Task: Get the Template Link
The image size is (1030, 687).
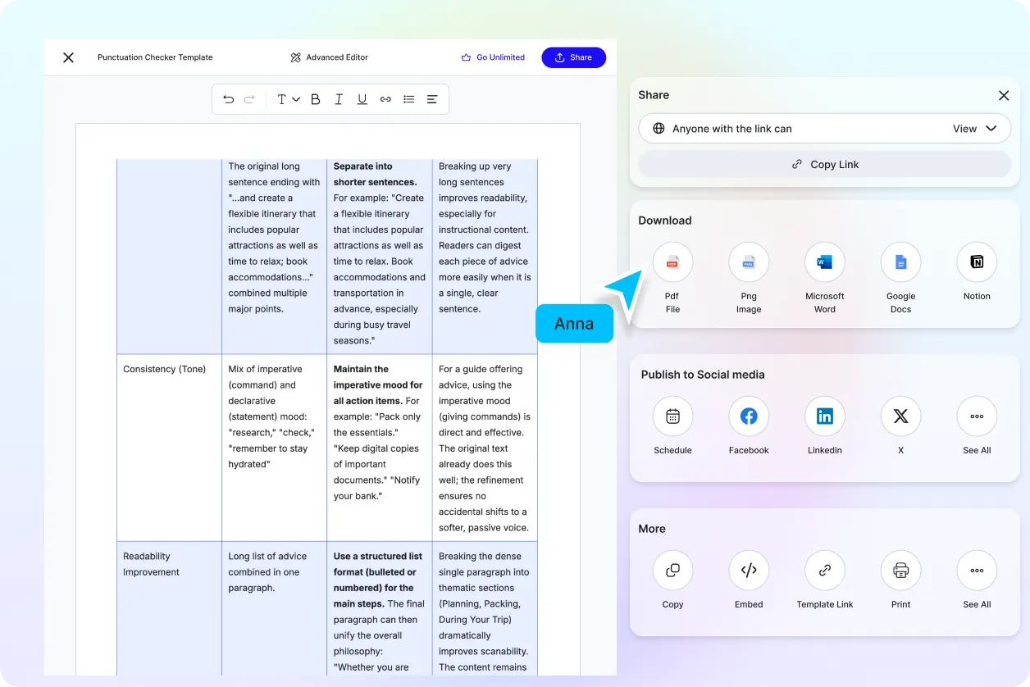Action: tap(825, 571)
